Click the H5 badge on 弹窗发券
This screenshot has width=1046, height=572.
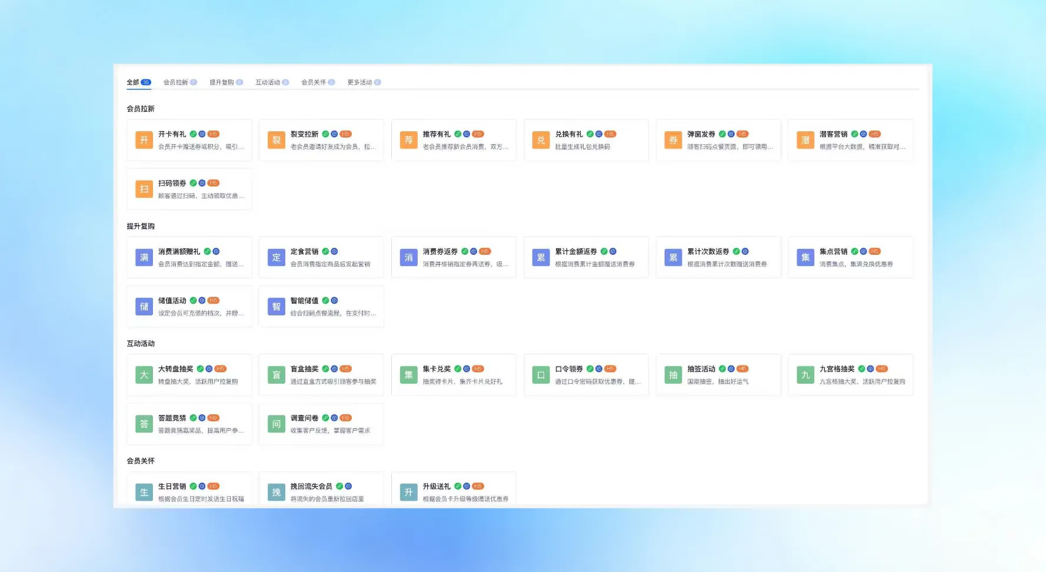coord(742,134)
